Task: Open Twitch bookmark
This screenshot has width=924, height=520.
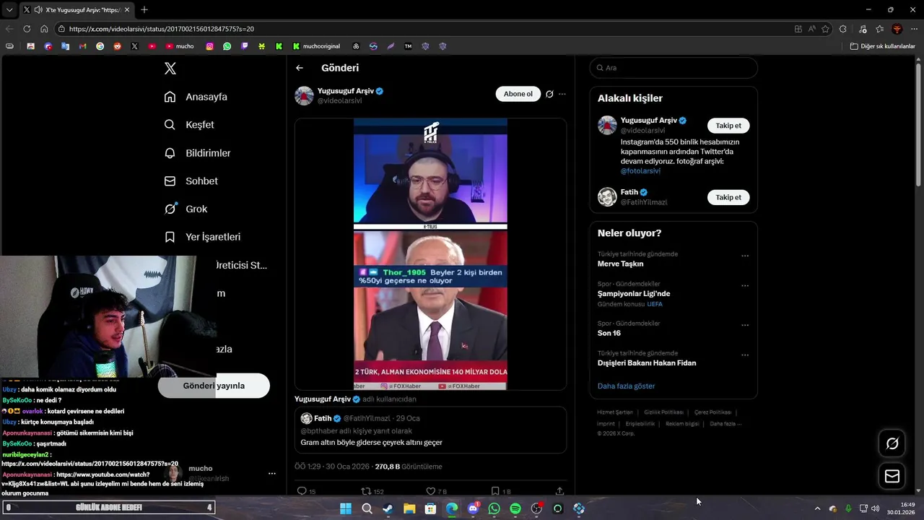Action: pos(245,46)
